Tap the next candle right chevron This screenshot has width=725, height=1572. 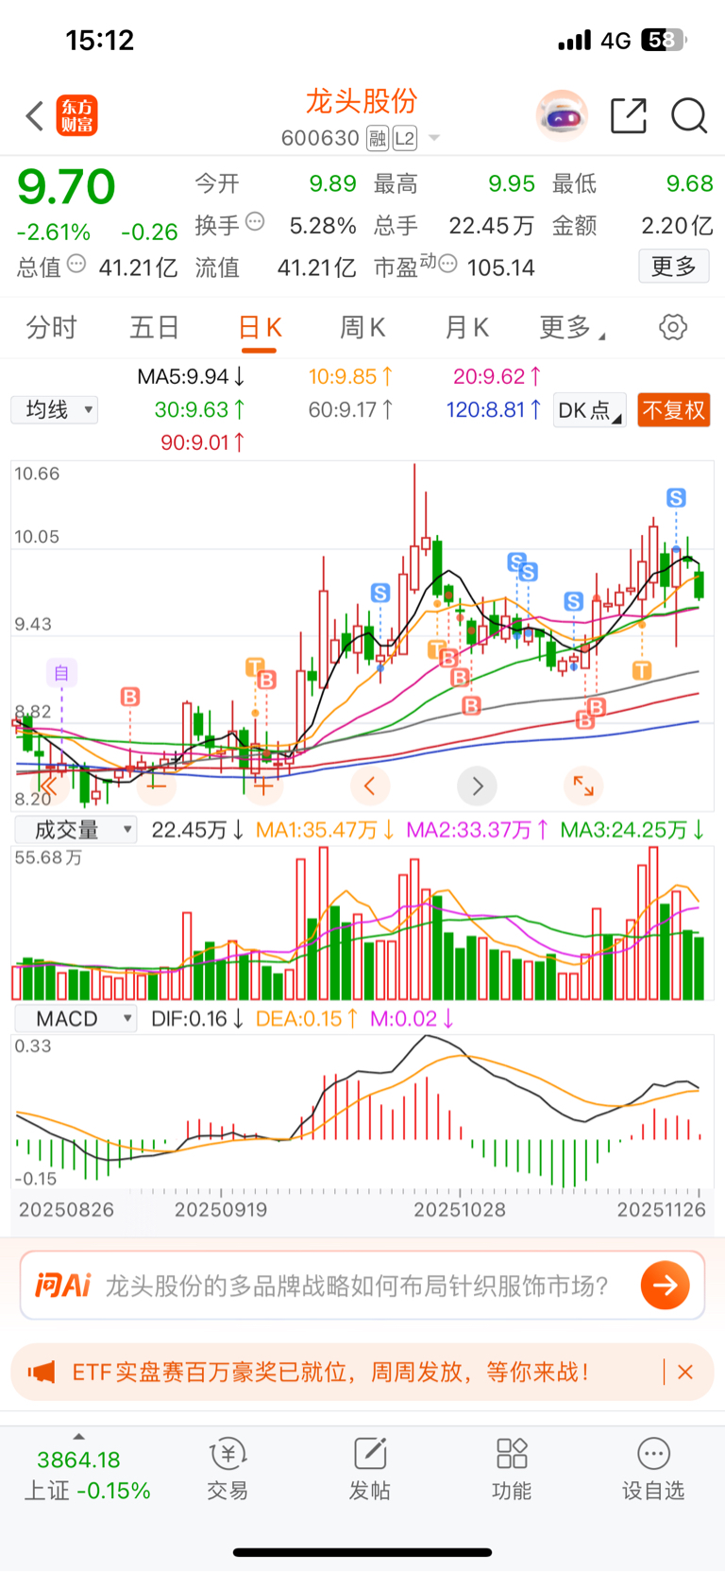[477, 786]
